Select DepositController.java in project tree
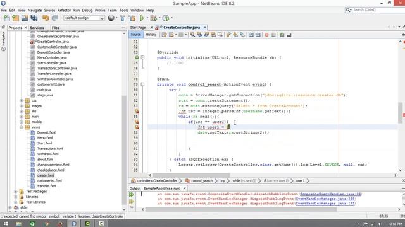The width and height of the screenshot is (405, 227). click(x=53, y=52)
